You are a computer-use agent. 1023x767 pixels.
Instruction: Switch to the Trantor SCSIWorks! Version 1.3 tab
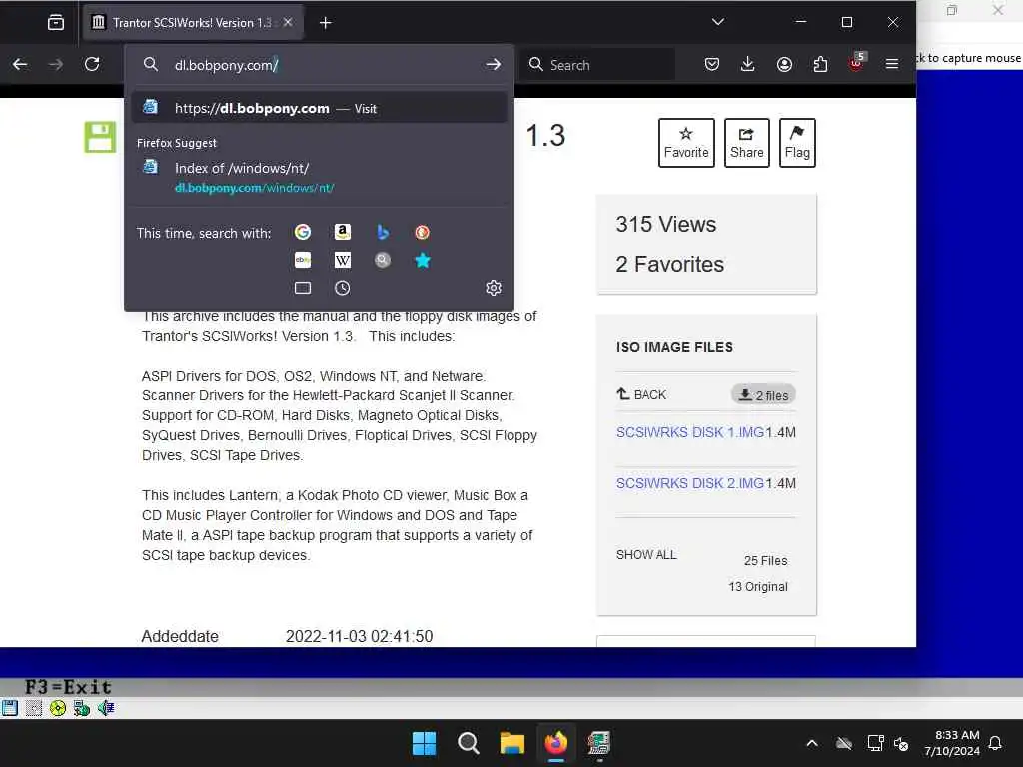[x=193, y=23]
